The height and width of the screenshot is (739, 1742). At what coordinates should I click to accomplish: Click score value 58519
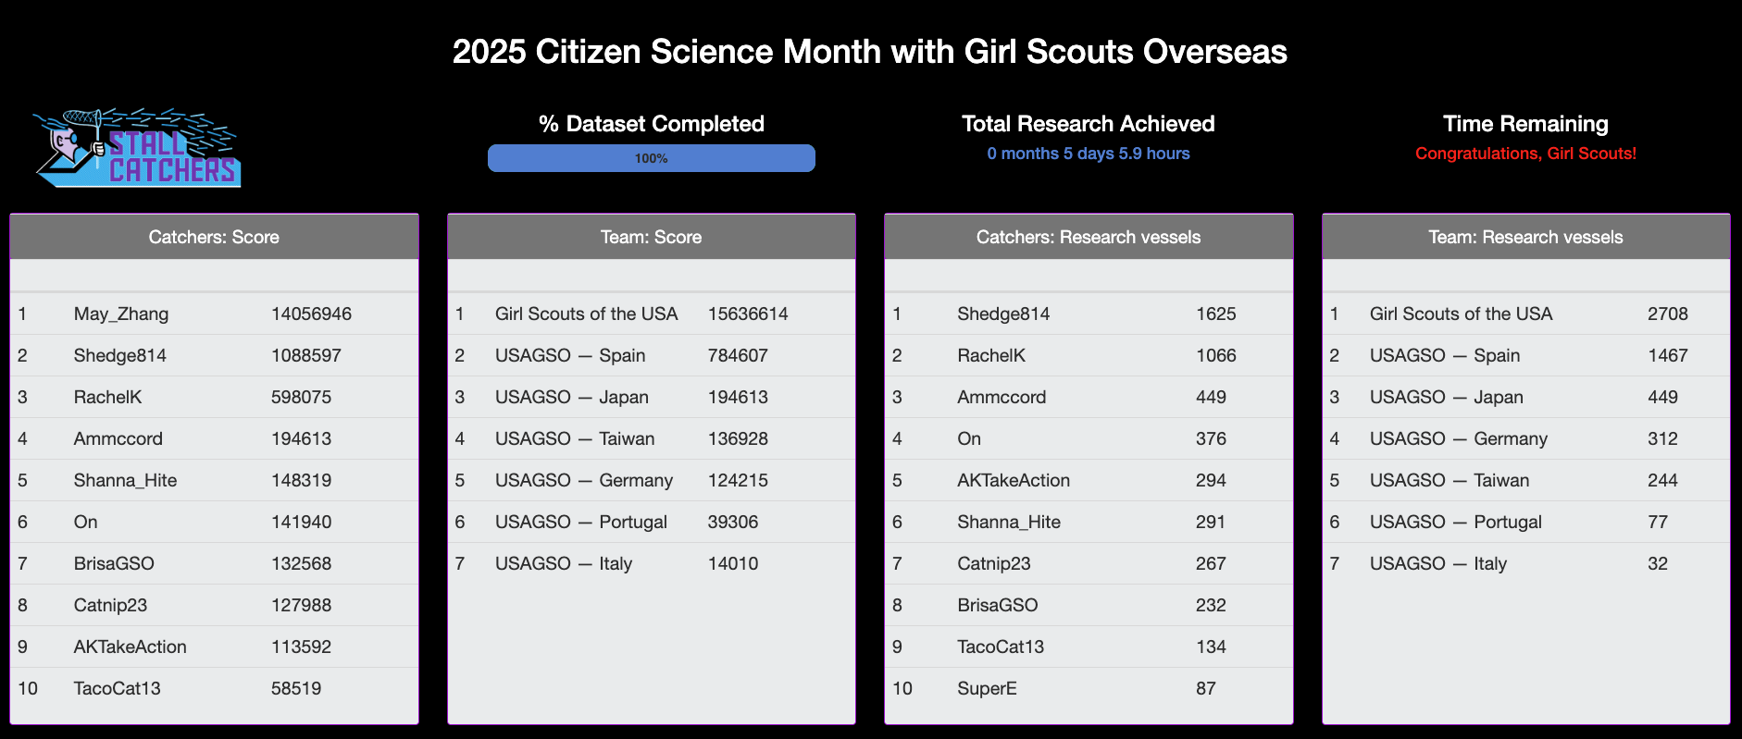(296, 688)
